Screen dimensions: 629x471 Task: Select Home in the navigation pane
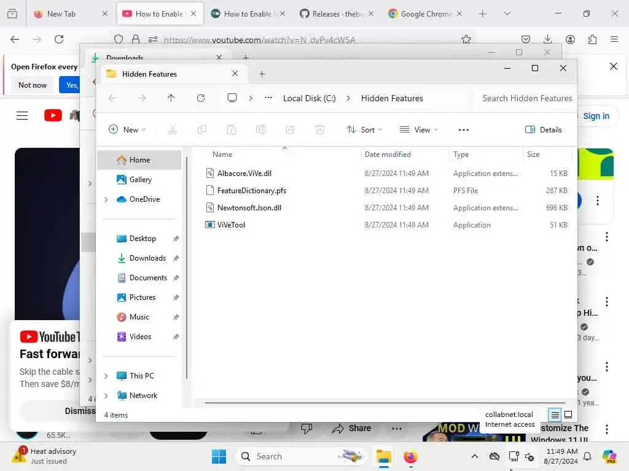point(139,160)
